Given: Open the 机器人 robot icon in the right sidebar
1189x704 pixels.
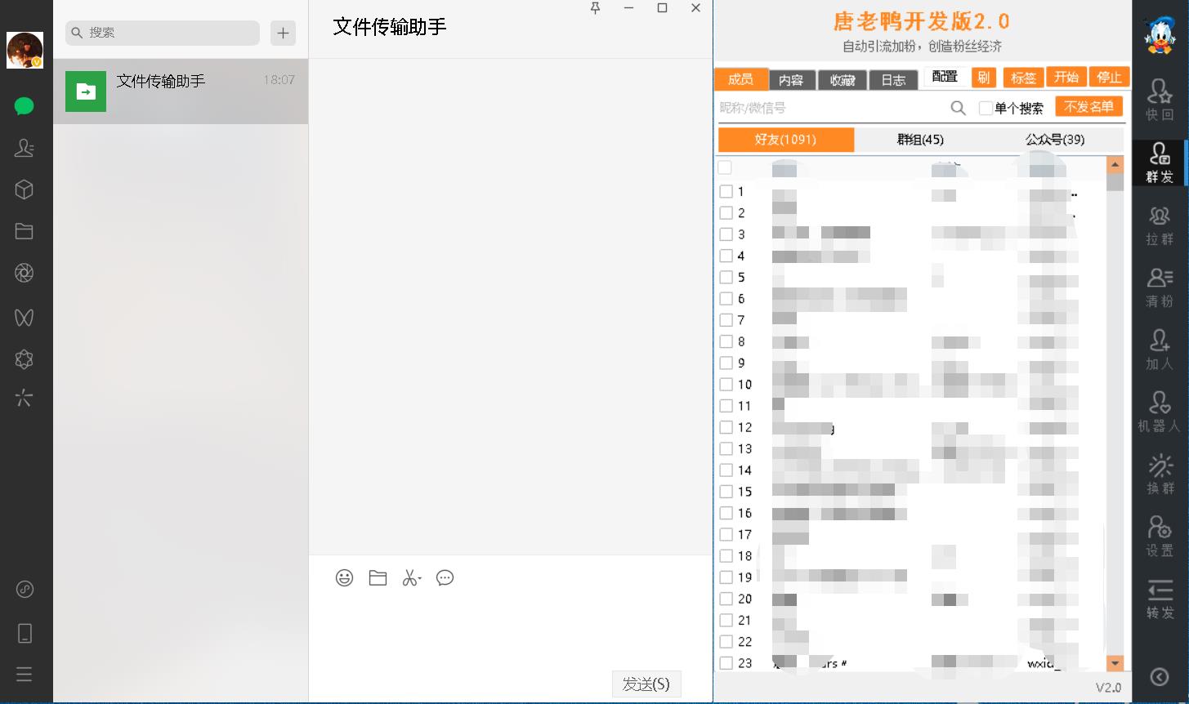Looking at the screenshot, I should tap(1160, 412).
